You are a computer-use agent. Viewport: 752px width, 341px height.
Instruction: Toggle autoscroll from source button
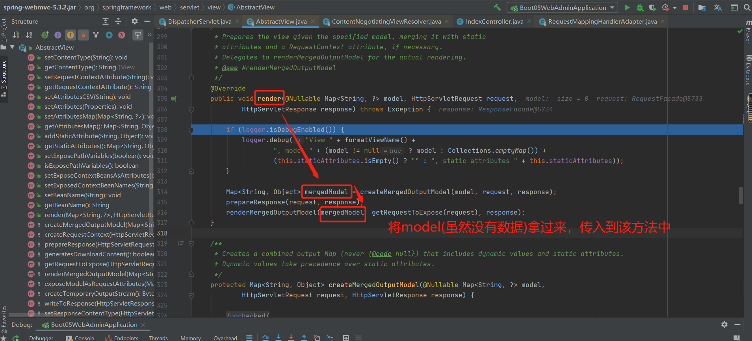(138, 35)
